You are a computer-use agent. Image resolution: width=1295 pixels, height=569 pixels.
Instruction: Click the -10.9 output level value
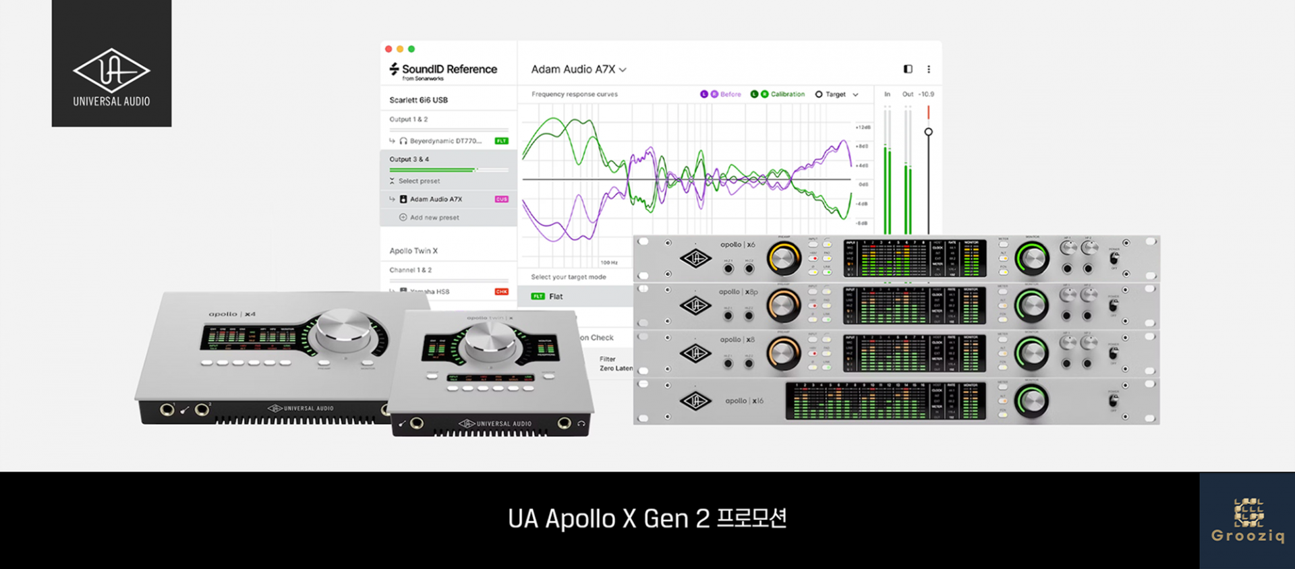coord(927,94)
